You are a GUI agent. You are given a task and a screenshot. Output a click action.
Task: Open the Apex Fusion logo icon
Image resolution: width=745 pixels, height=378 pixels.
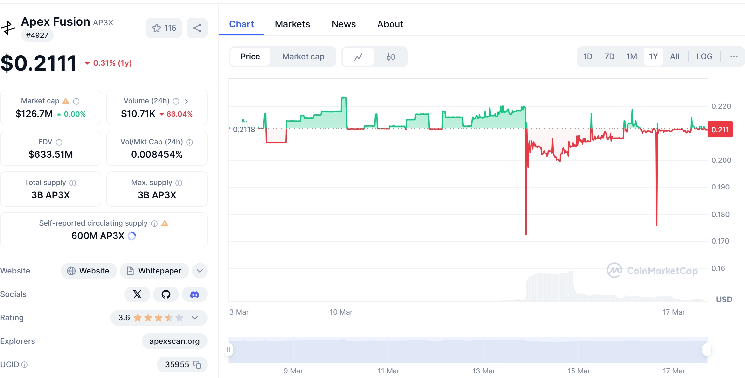coord(7,28)
